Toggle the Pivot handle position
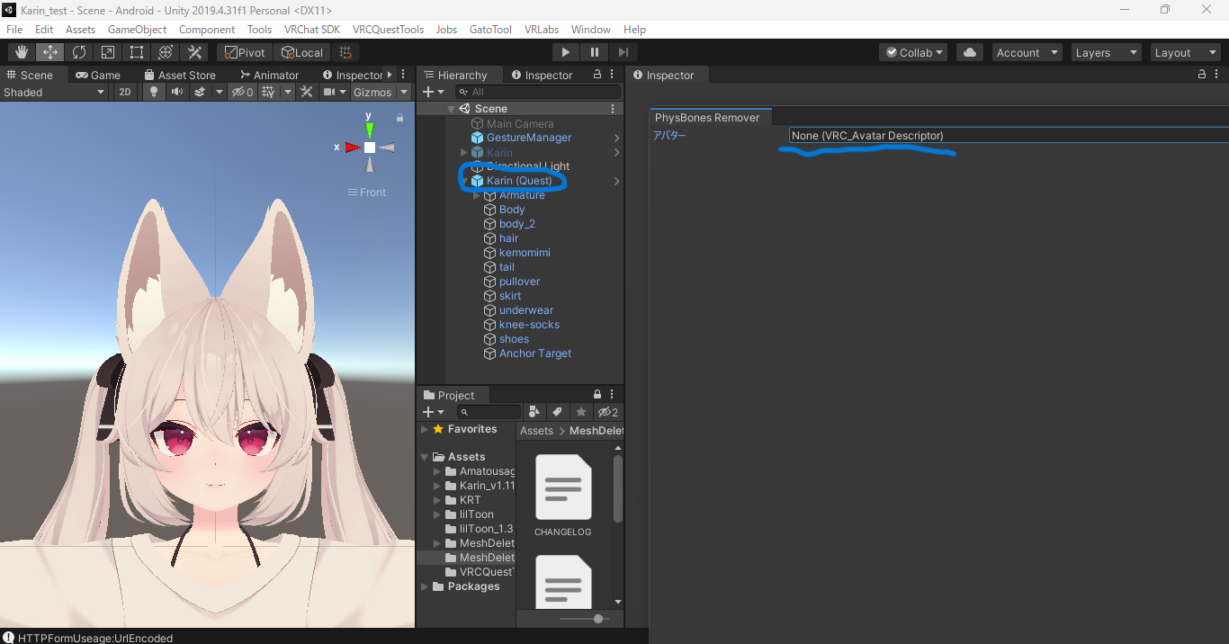The image size is (1229, 644). click(245, 52)
